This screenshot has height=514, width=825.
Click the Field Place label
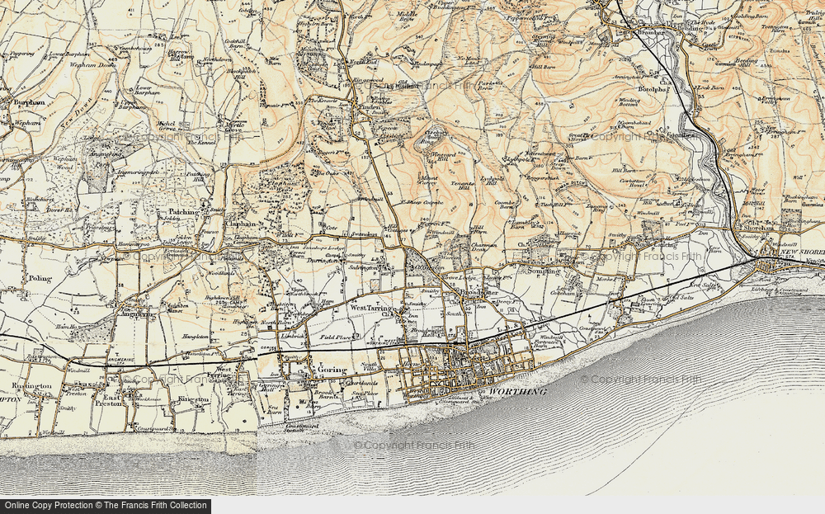[x=337, y=337]
